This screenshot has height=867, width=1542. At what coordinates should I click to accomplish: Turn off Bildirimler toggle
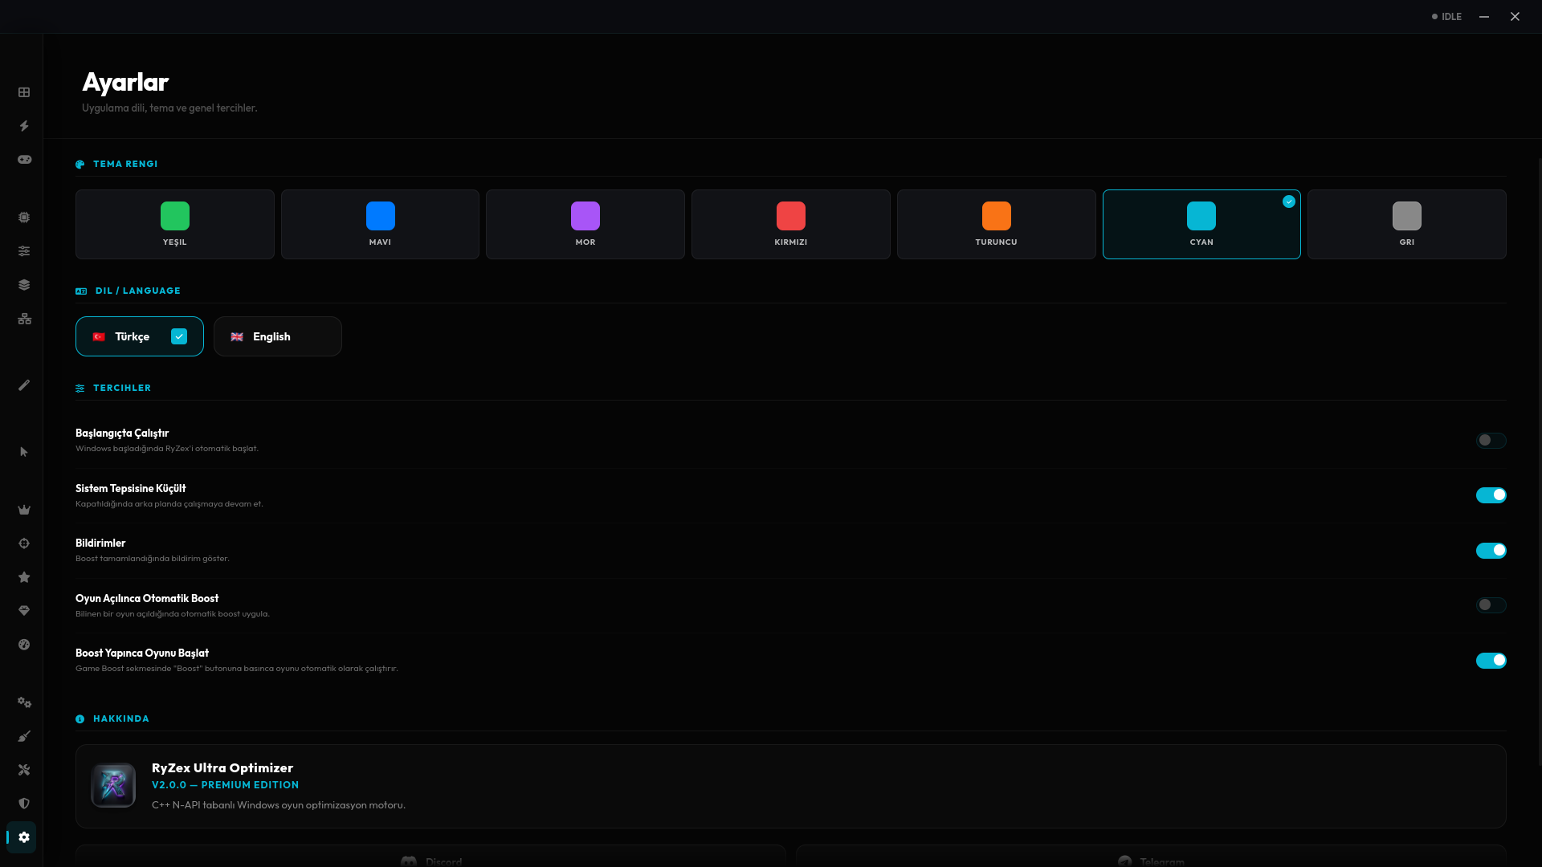(x=1491, y=551)
